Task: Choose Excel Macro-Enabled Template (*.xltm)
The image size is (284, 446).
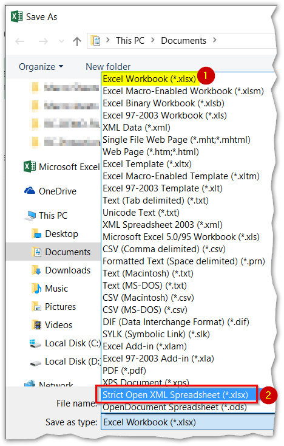Action: (181, 176)
